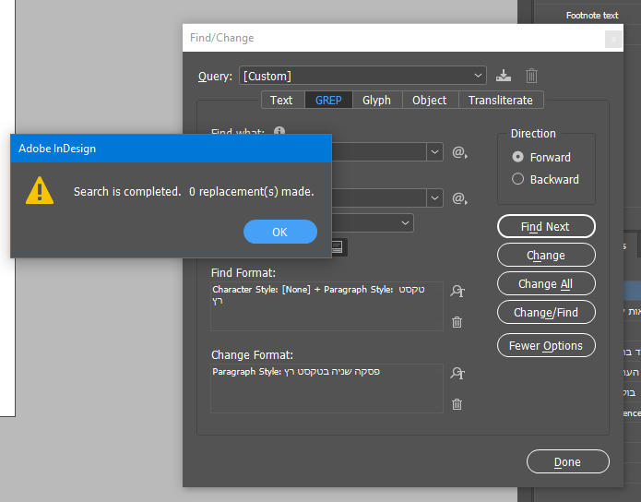Switch to the Object tab

[430, 101]
